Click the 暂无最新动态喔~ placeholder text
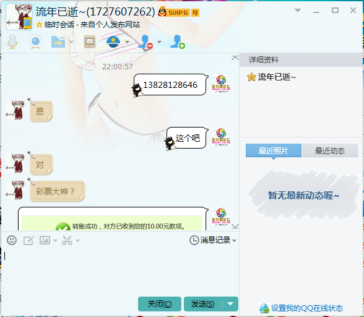Screen dimensions: 364x317 tap(303, 195)
